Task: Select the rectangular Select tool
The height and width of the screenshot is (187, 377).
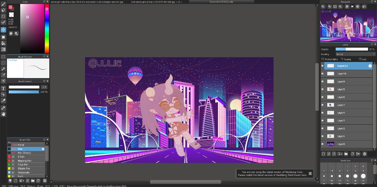Action: pyautogui.click(x=3, y=57)
